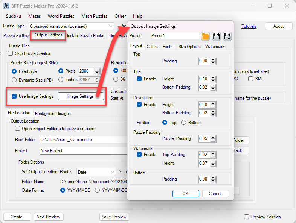Select the Bottom position radio button
Viewport: 296px width, 223px height.
tap(184, 123)
